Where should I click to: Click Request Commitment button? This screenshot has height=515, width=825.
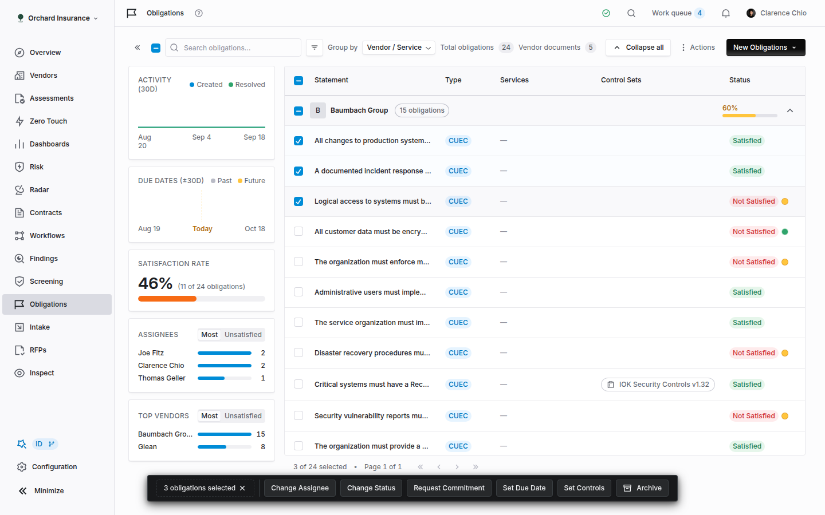(449, 488)
